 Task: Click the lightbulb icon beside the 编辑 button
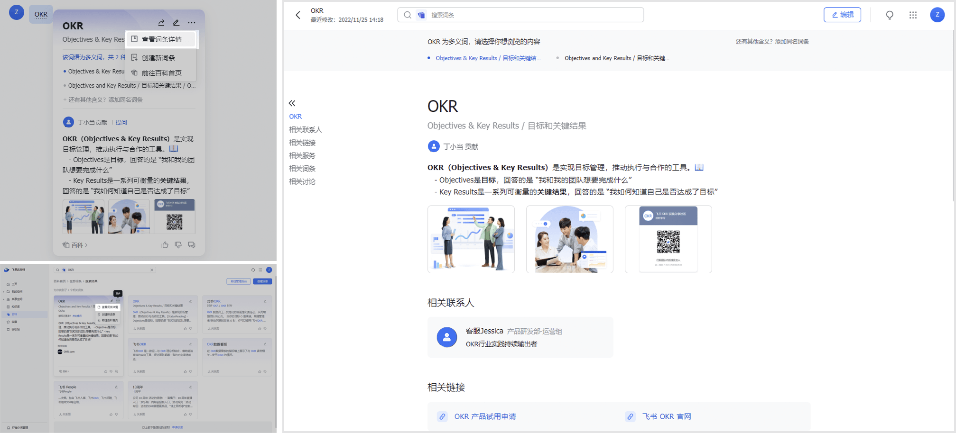(890, 15)
